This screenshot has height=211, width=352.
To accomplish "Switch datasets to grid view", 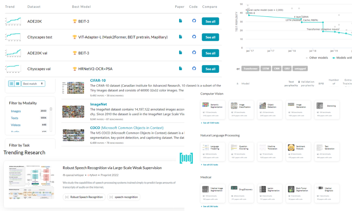I will click(18, 84).
